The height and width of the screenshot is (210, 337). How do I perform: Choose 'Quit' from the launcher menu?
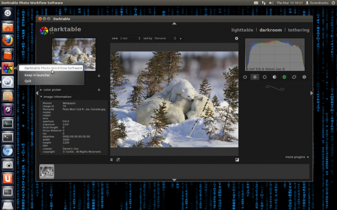point(28,81)
